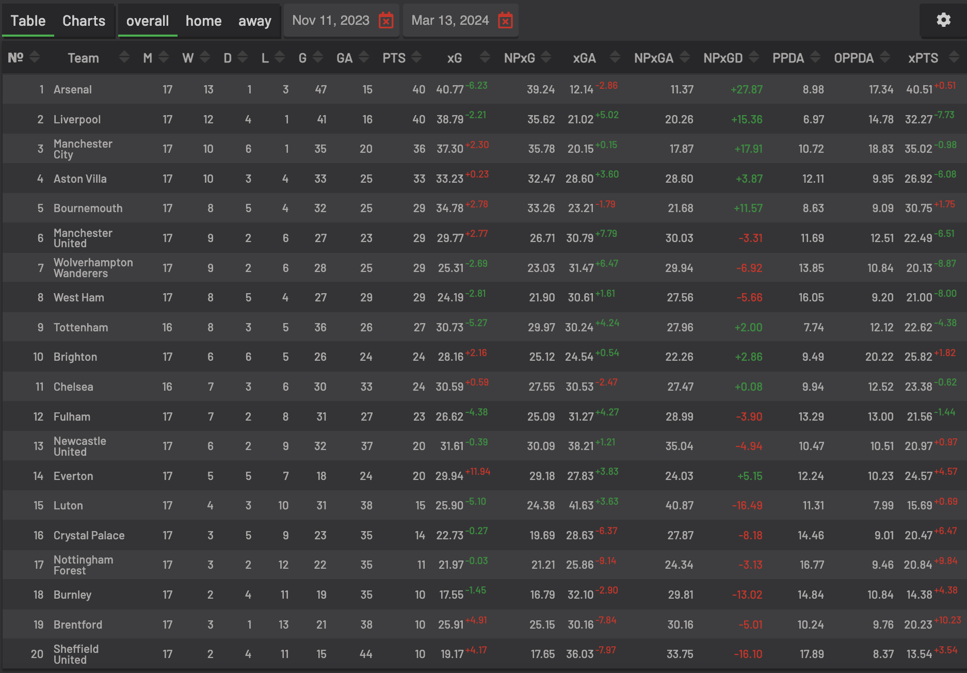Viewport: 967px width, 673px height.
Task: Sort by NPxGD column arrows
Action: point(754,57)
